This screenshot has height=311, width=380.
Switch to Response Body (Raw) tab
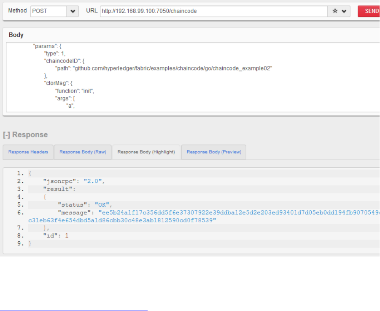pyautogui.click(x=83, y=152)
